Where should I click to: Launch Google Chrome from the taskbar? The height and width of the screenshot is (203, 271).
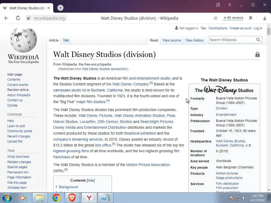(x=56, y=198)
